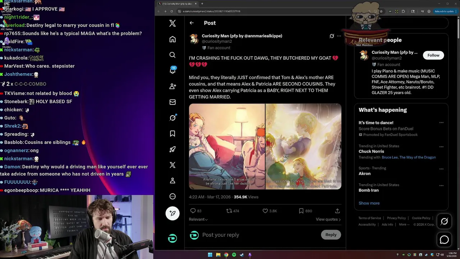Click Relaunch to update button in Chrome
Image resolution: width=460 pixels, height=259 pixels.
(446, 11)
